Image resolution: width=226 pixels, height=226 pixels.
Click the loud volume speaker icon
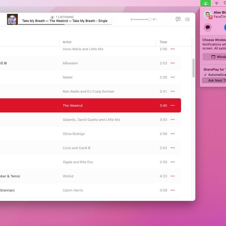click(155, 19)
